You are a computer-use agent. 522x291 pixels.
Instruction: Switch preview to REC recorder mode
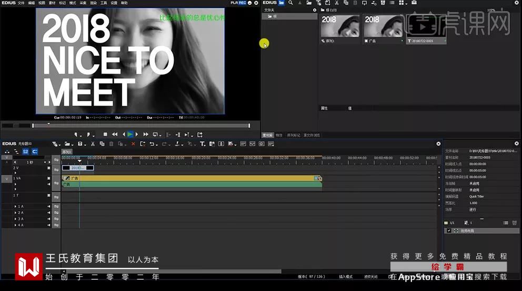243,3
